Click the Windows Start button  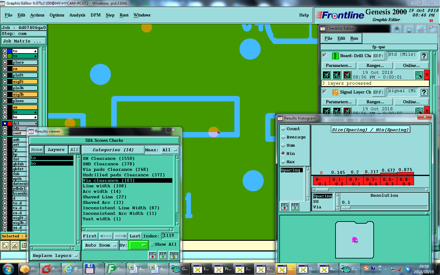point(8,269)
